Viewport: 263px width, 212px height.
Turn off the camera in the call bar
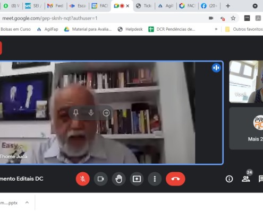point(101,179)
